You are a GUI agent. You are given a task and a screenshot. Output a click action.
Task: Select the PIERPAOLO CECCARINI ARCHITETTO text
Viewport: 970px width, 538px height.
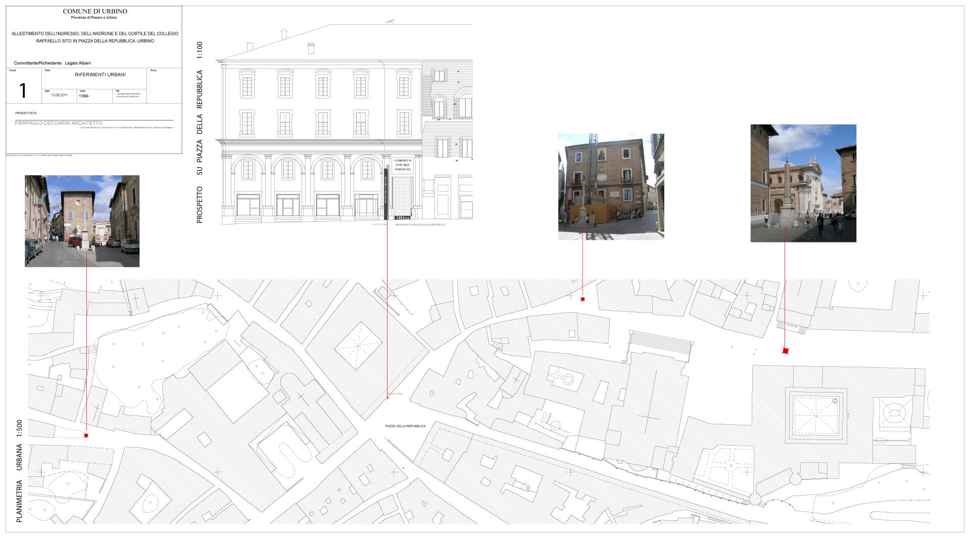(x=59, y=123)
